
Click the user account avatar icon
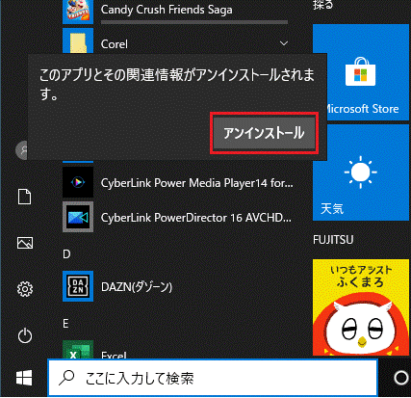point(22,149)
